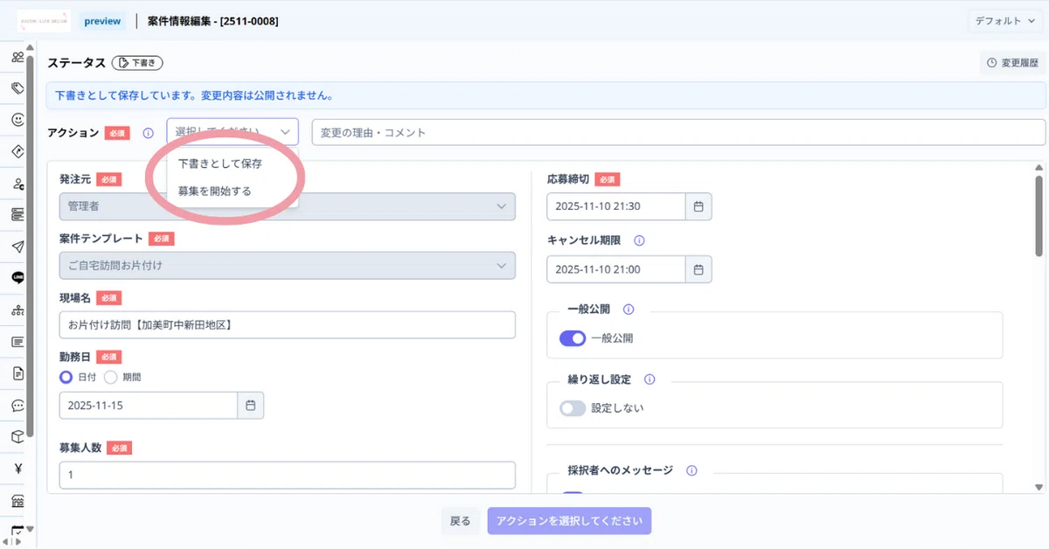Select the 日付 radio option

point(66,378)
